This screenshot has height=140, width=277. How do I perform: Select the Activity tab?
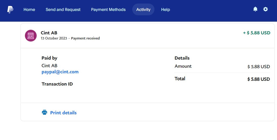(x=143, y=10)
